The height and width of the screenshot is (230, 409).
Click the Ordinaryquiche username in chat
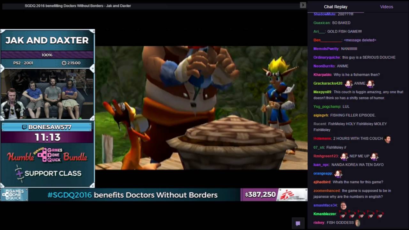pyautogui.click(x=327, y=57)
